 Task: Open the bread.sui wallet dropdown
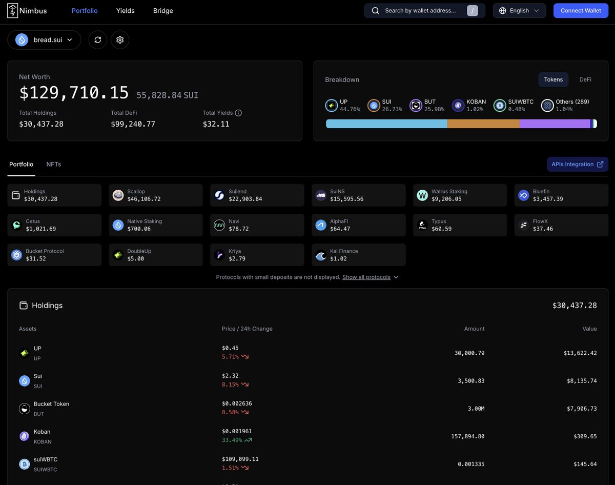click(x=44, y=39)
